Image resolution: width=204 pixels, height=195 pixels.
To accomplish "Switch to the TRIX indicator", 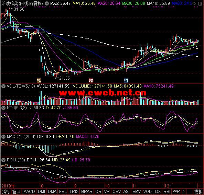I will click(74, 192).
